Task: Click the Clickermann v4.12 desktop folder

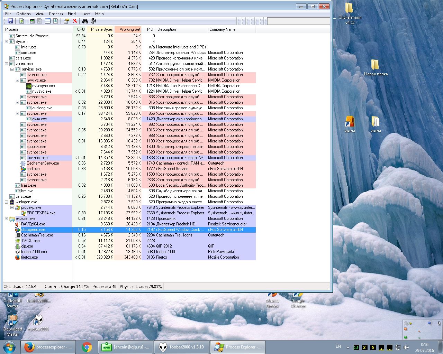Action: 350,13
